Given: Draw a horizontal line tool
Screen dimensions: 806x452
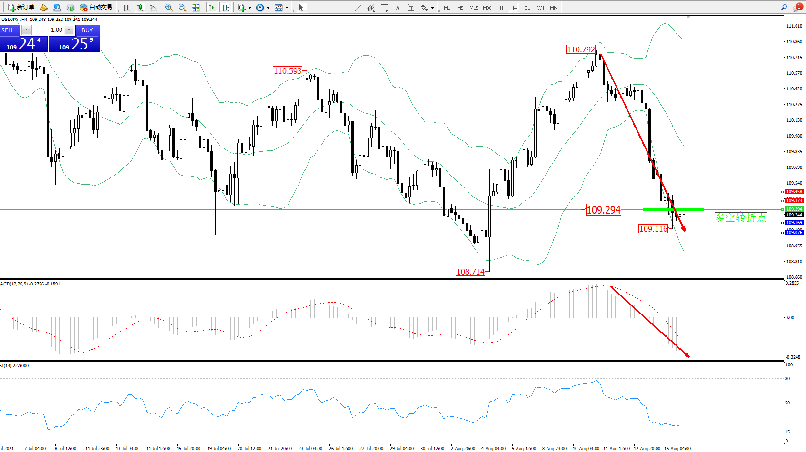Looking at the screenshot, I should pyautogui.click(x=345, y=8).
